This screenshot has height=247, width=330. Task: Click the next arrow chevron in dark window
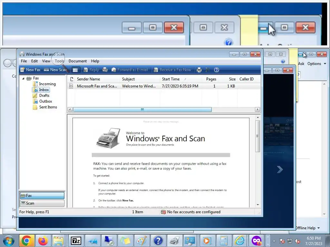(280, 169)
